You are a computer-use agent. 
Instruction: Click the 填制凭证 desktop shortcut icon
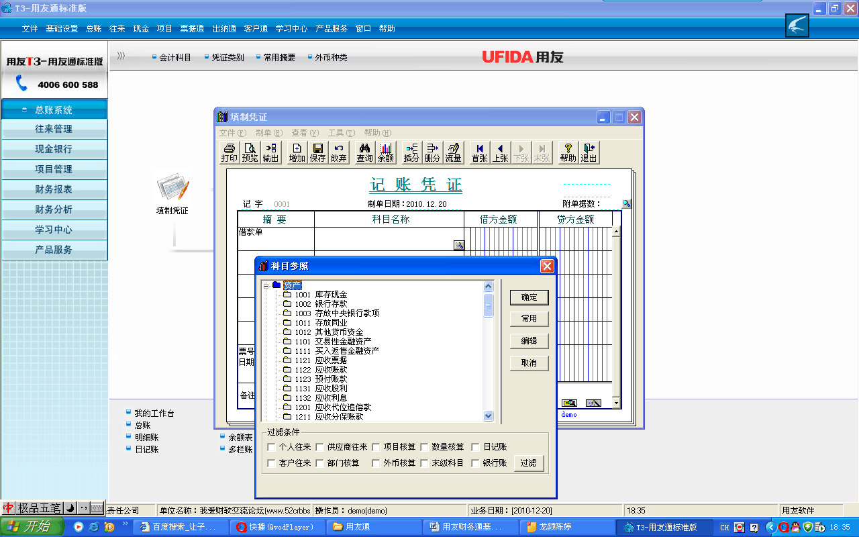pos(172,193)
